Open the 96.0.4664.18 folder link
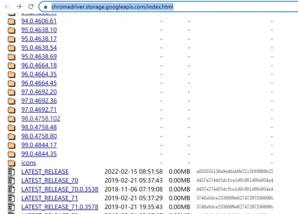298x214 pixels. pyautogui.click(x=39, y=65)
